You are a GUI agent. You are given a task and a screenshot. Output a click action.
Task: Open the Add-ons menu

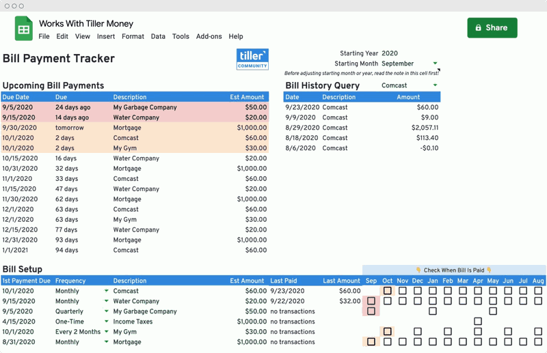click(x=209, y=36)
